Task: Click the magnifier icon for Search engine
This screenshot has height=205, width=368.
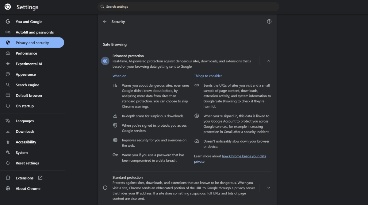Action: click(x=8, y=85)
